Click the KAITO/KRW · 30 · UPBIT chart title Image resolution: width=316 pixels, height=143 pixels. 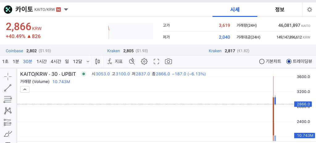[48, 74]
